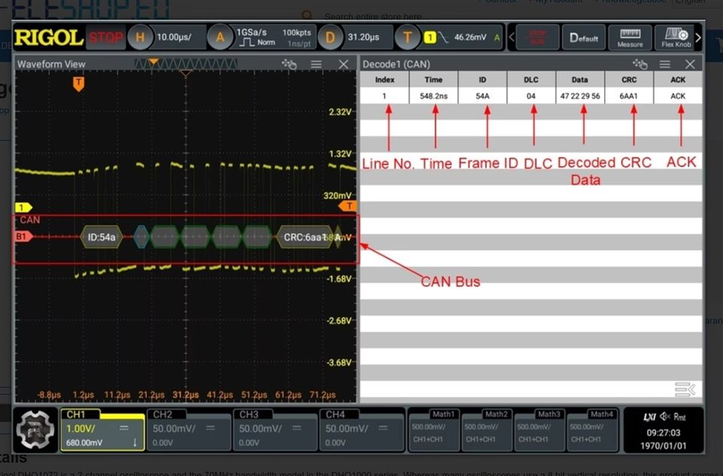Toggle the CH2 channel tab
The width and height of the screenshot is (723, 476).
[188, 429]
